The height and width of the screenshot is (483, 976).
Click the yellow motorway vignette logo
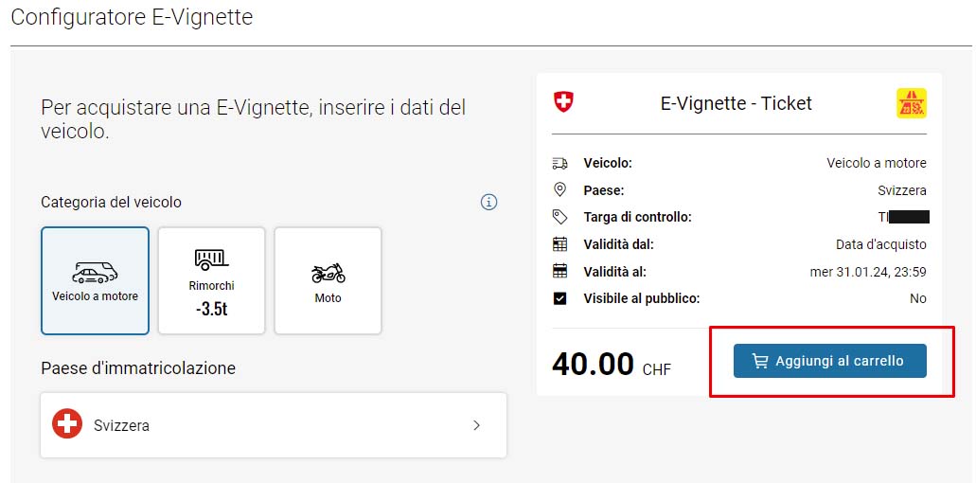click(911, 103)
